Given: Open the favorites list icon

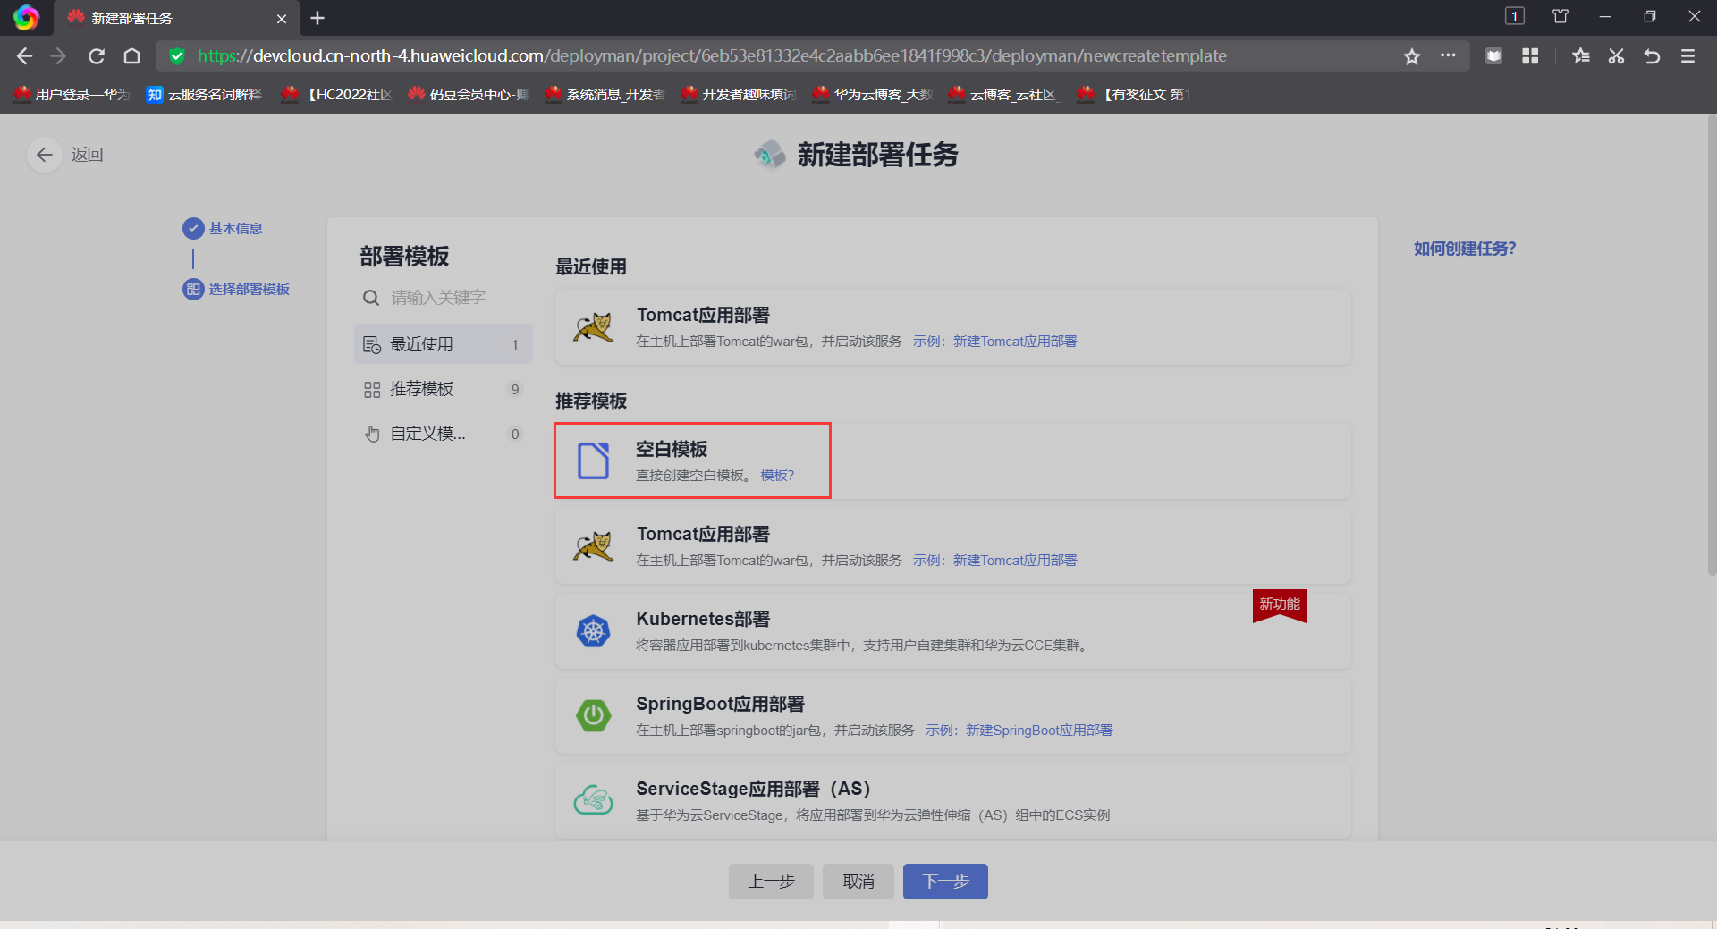Looking at the screenshot, I should [x=1581, y=56].
